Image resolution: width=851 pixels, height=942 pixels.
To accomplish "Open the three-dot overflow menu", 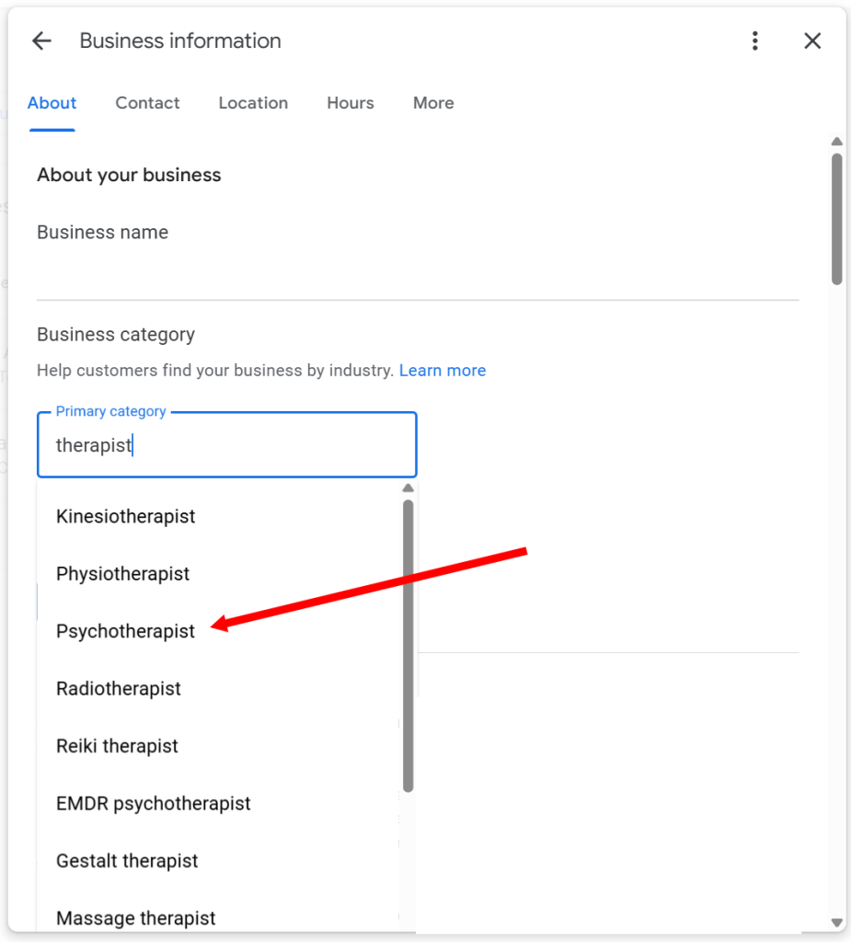I will point(755,40).
